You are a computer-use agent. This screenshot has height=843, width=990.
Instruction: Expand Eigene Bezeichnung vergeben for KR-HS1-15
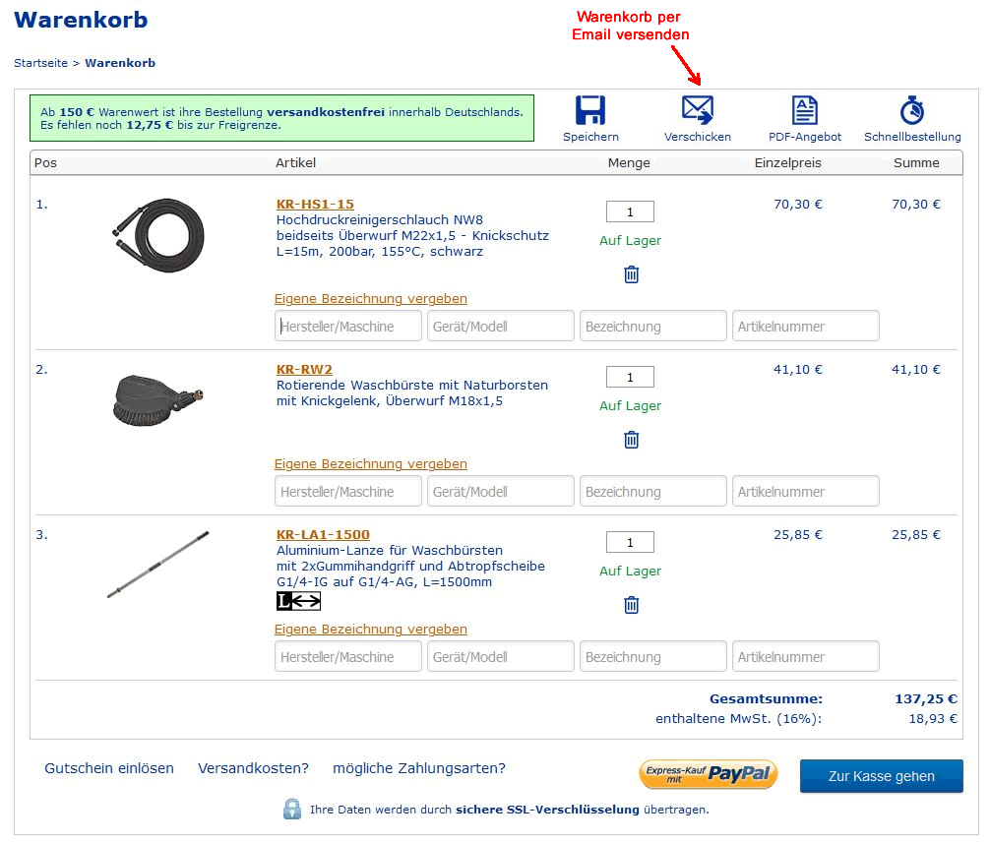370,298
